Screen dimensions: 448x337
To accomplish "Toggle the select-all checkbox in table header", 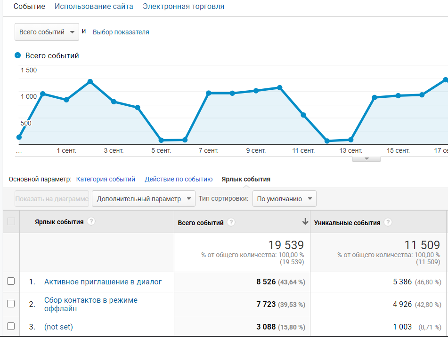I will coord(11,222).
